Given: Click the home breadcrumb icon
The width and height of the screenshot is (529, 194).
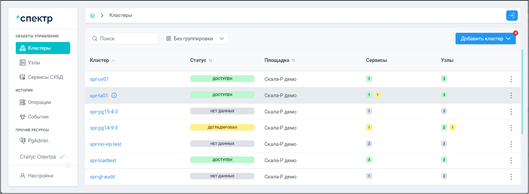Looking at the screenshot, I should click(93, 16).
